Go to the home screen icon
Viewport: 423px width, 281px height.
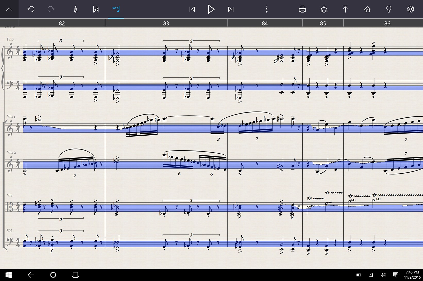click(367, 9)
